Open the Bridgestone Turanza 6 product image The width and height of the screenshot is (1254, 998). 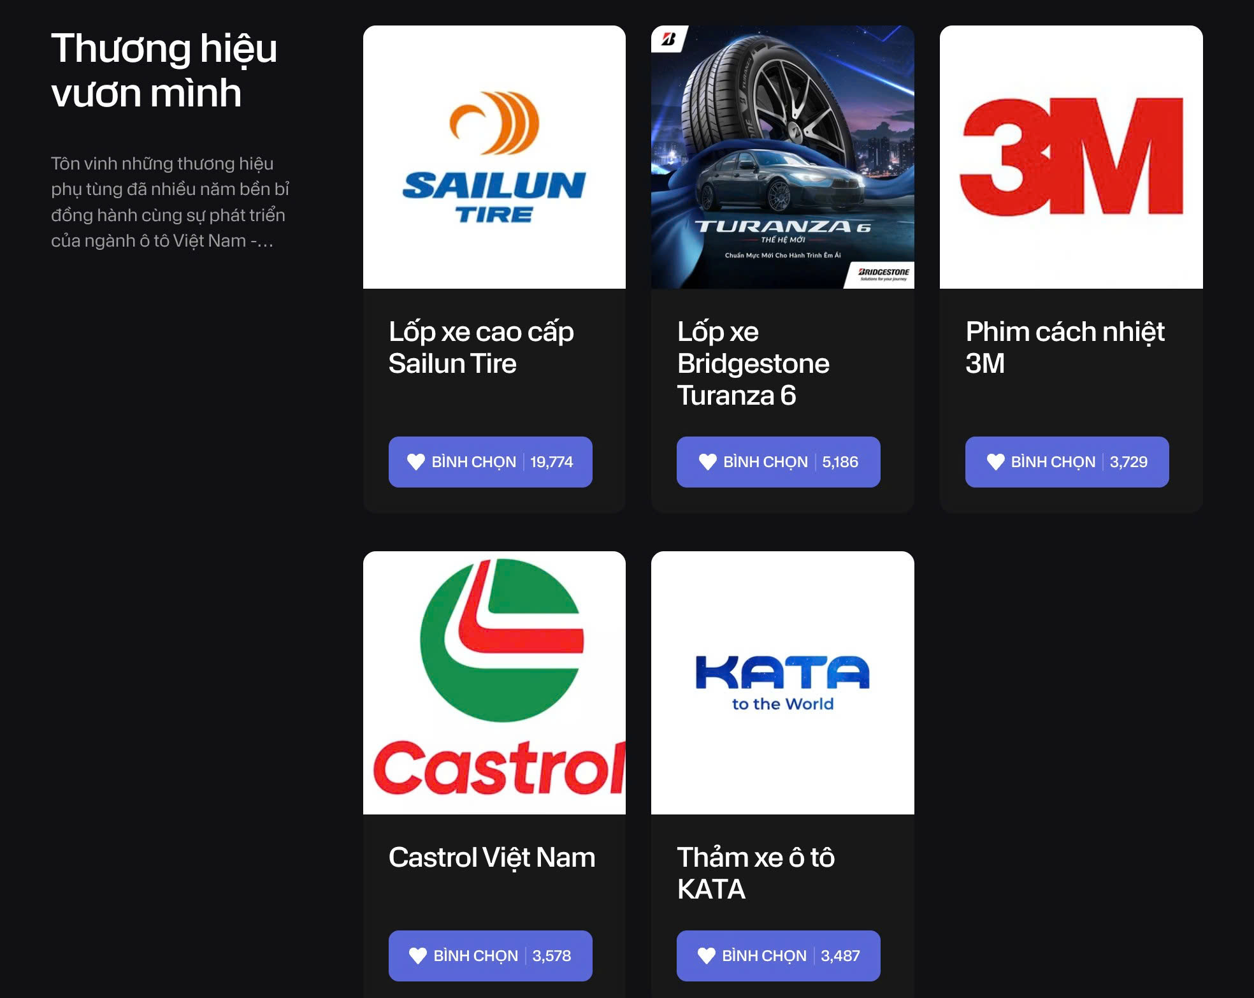[782, 157]
